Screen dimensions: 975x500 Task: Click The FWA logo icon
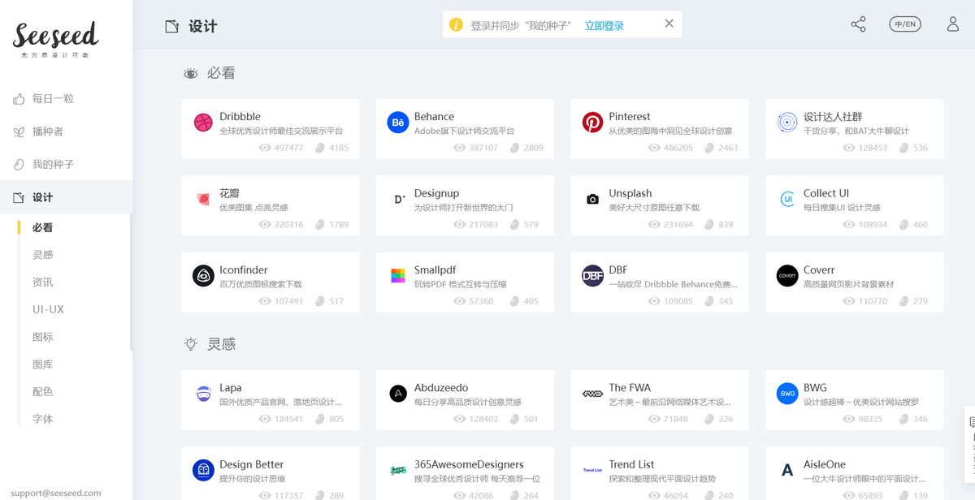point(592,394)
